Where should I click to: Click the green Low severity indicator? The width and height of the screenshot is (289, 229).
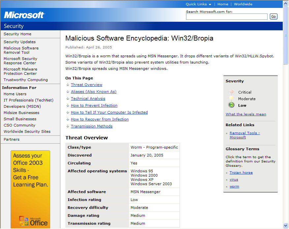point(231,105)
